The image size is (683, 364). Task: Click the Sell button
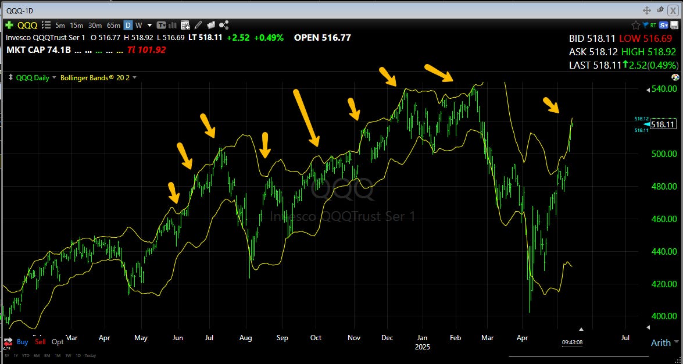click(40, 342)
